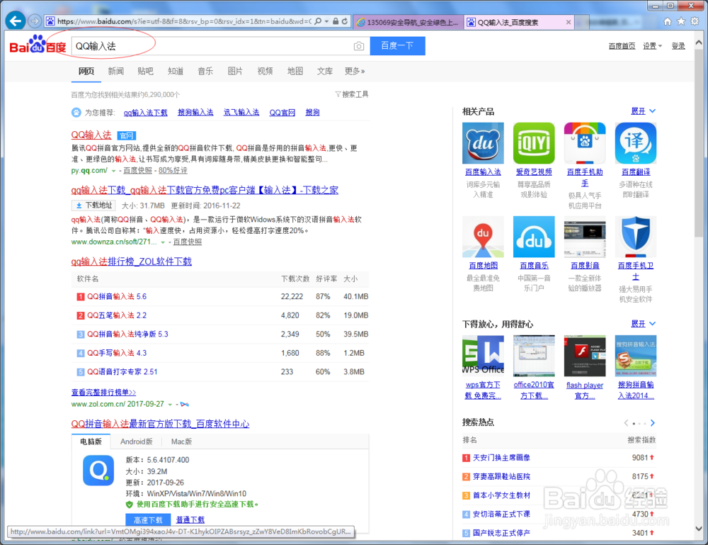Open the 百度手机卫士 shield icon
The height and width of the screenshot is (545, 708).
[x=636, y=237]
